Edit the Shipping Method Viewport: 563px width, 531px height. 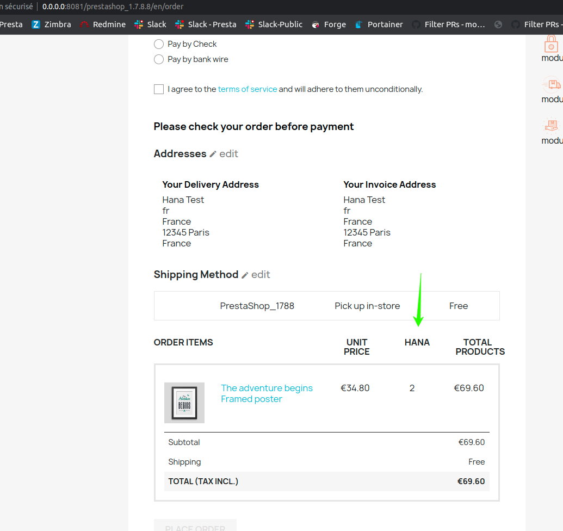261,274
